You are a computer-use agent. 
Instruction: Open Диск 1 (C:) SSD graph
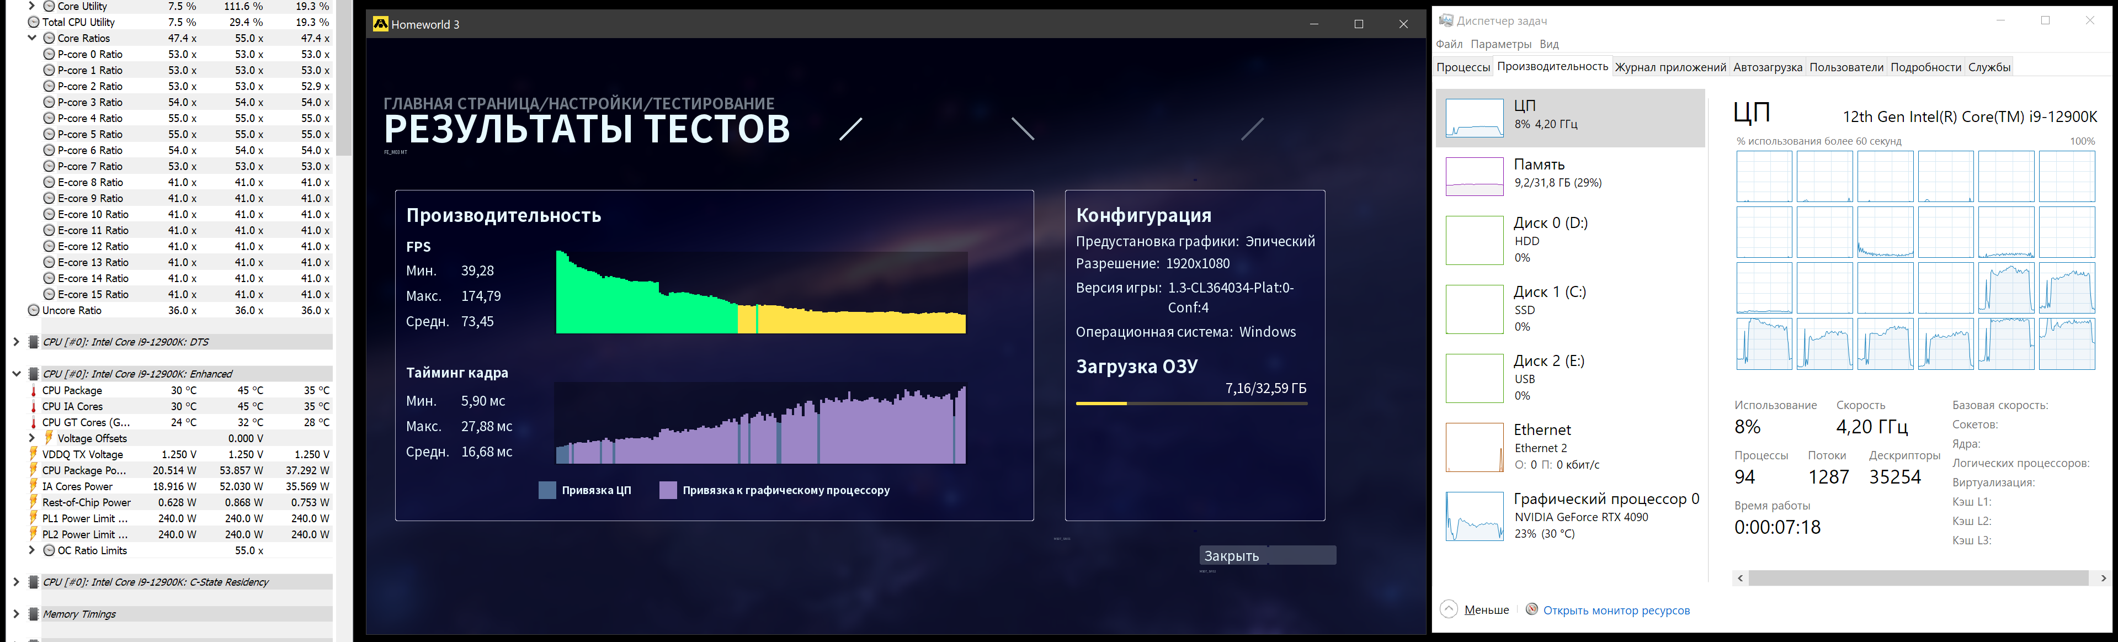pyautogui.click(x=1474, y=309)
